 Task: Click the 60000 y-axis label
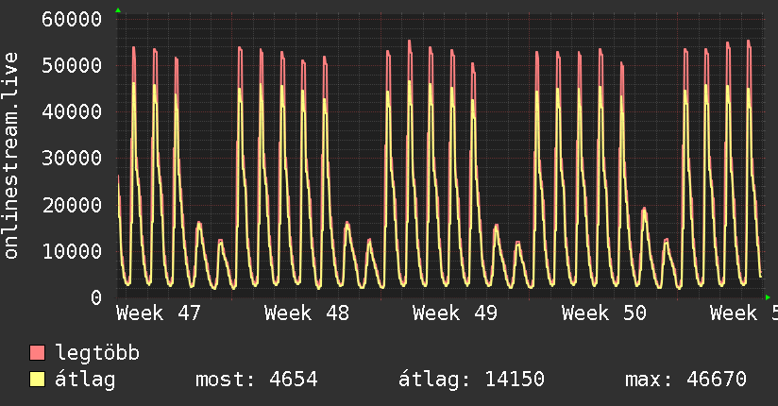click(72, 20)
